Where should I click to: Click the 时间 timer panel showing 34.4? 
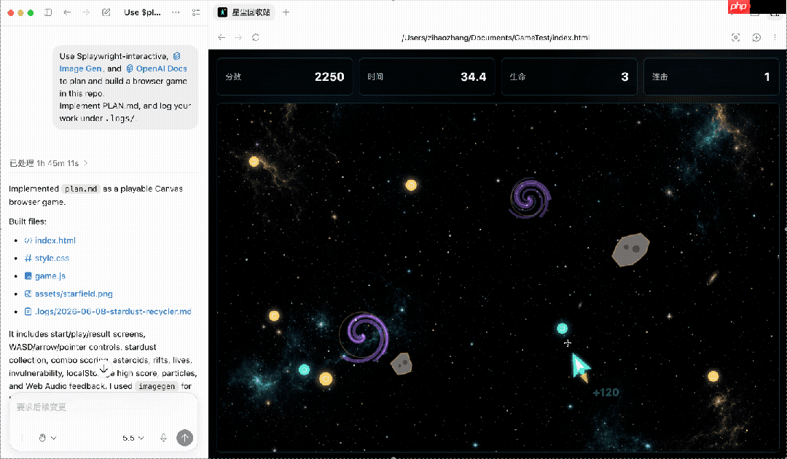click(427, 76)
